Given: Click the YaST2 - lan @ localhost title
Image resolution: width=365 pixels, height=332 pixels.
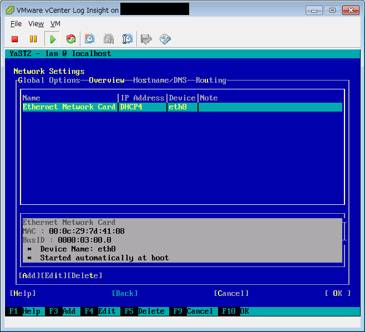Looking at the screenshot, I should point(60,54).
